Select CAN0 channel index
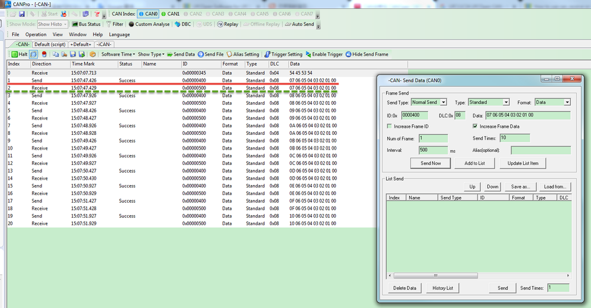Viewport: 591px width, 308px height. click(x=148, y=14)
